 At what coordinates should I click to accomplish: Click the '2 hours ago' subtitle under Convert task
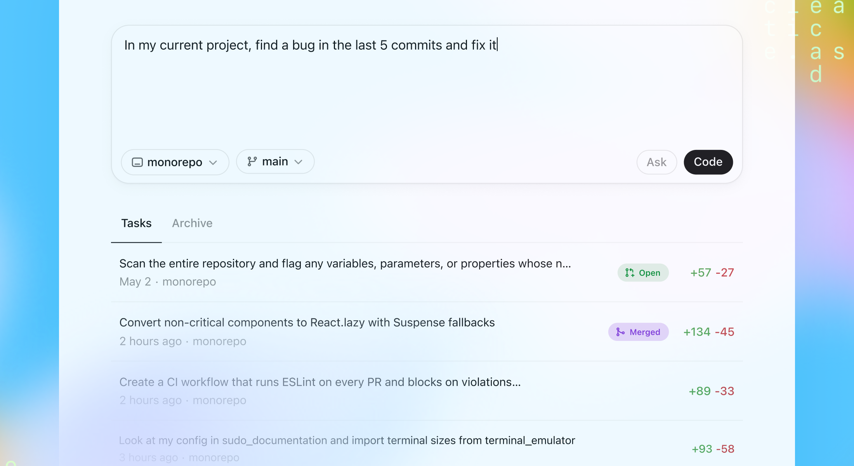151,341
